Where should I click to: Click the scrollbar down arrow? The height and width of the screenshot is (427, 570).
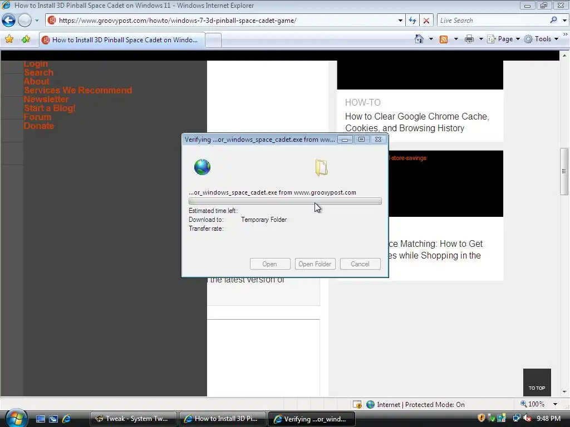[x=564, y=392]
